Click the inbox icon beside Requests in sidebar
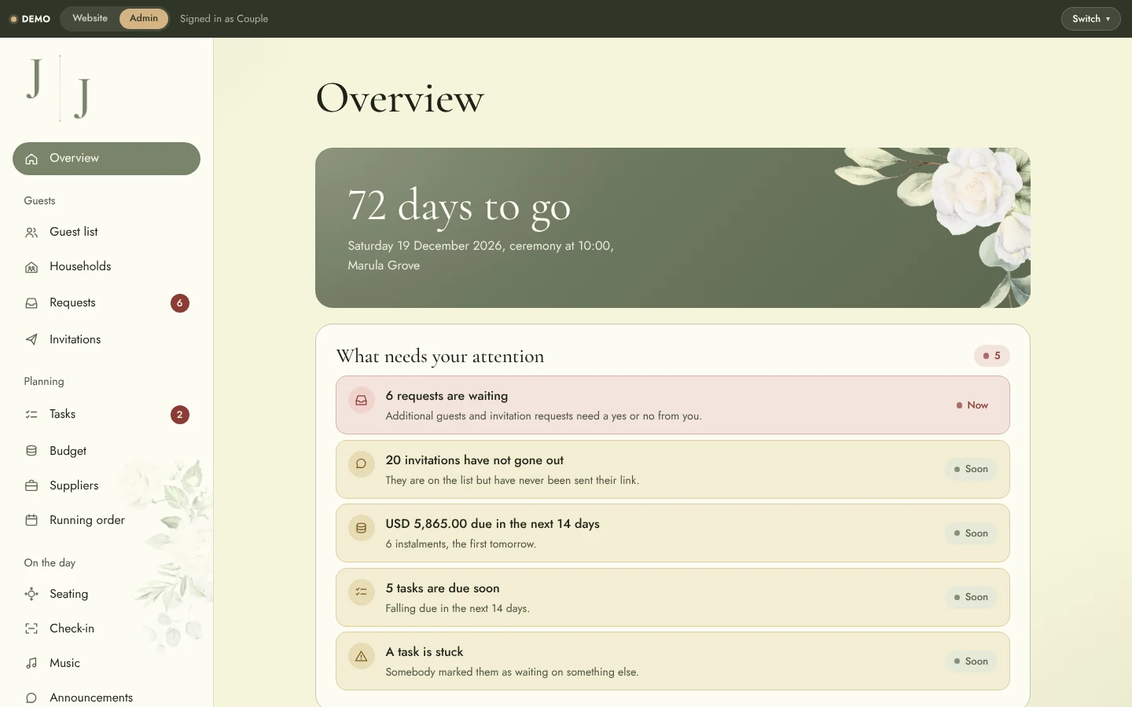This screenshot has height=707, width=1132. pyautogui.click(x=31, y=303)
